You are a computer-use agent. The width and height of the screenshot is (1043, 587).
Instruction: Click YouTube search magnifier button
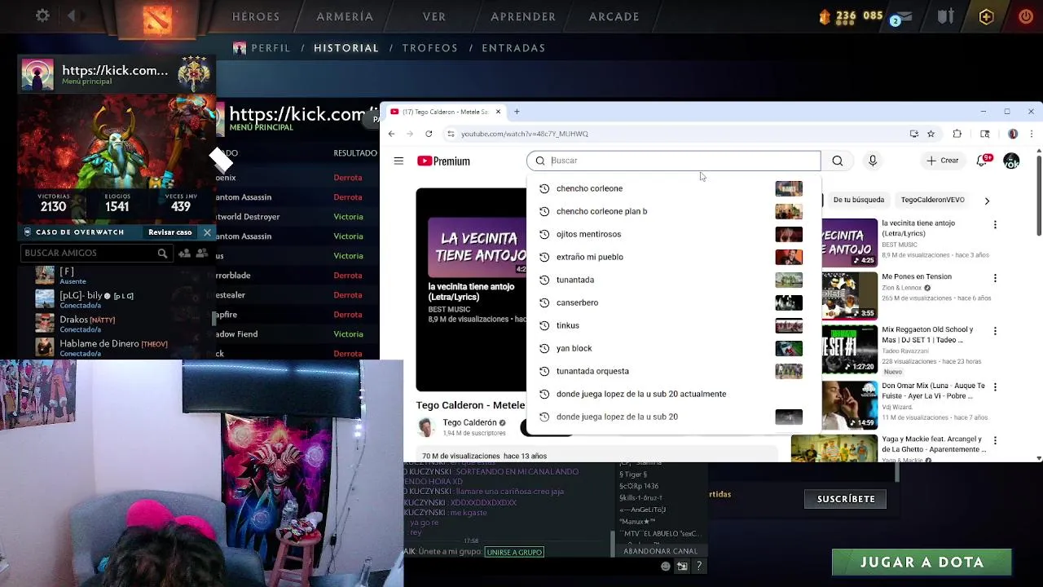[x=838, y=161]
